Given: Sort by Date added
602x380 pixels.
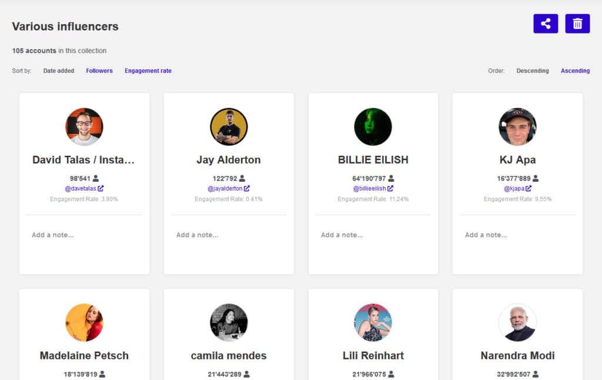Looking at the screenshot, I should point(59,71).
